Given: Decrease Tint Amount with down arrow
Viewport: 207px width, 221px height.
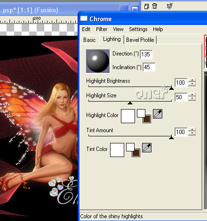Looking at the screenshot, I should 192,134.
